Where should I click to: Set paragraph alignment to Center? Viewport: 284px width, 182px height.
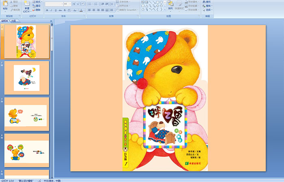[94, 10]
